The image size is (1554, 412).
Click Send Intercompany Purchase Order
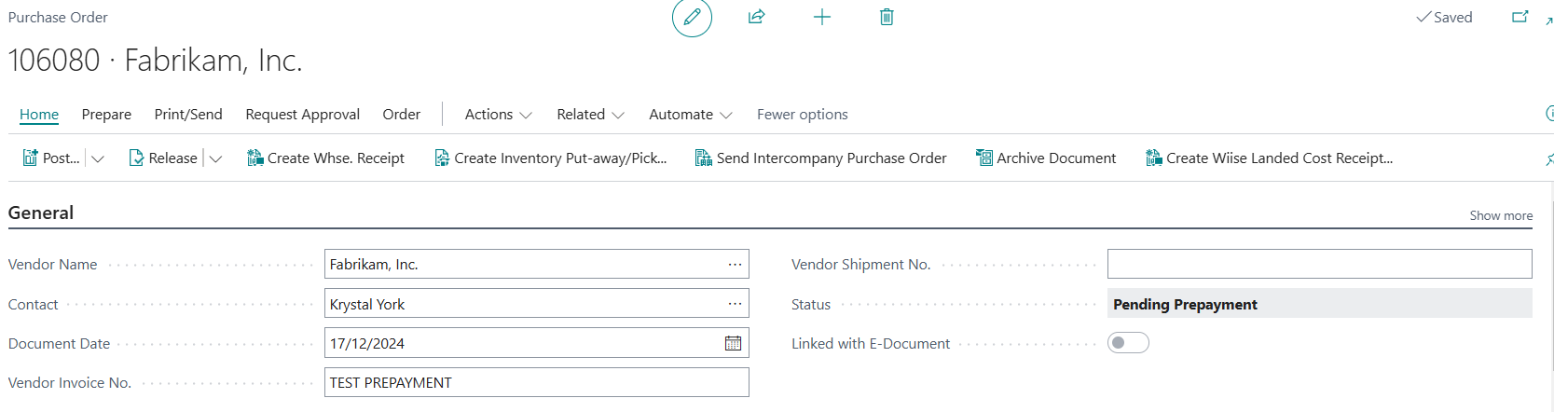coord(820,158)
